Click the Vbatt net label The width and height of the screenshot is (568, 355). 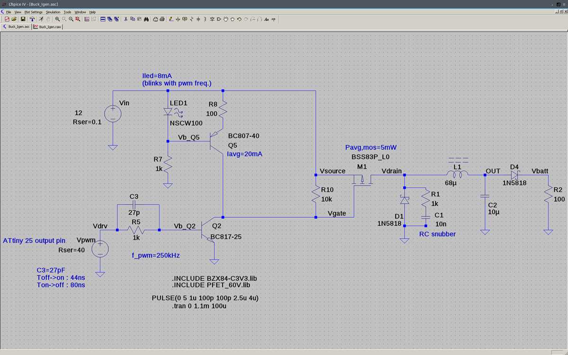pyautogui.click(x=540, y=171)
